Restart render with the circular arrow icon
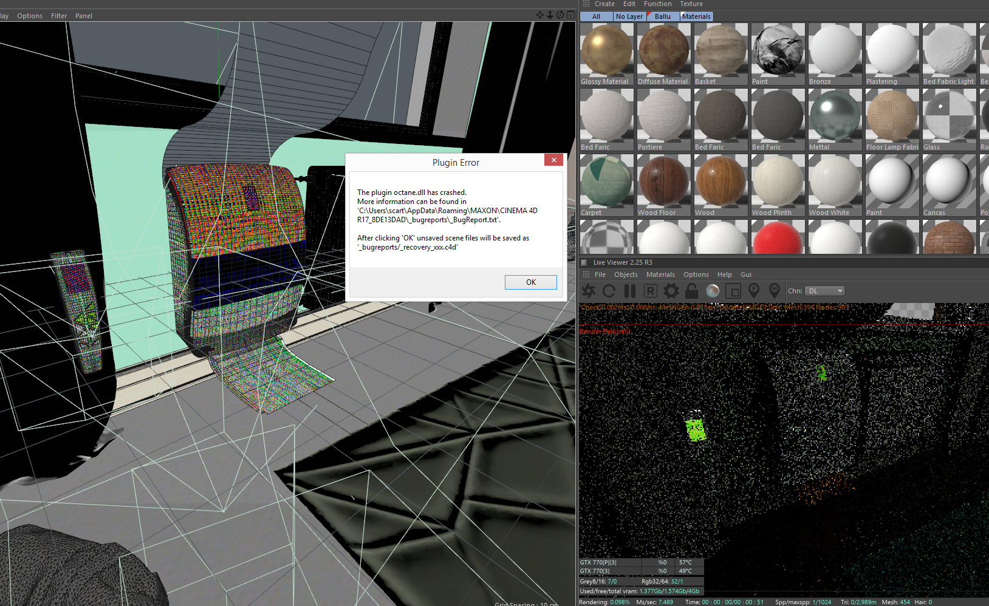This screenshot has height=606, width=989. [x=609, y=291]
